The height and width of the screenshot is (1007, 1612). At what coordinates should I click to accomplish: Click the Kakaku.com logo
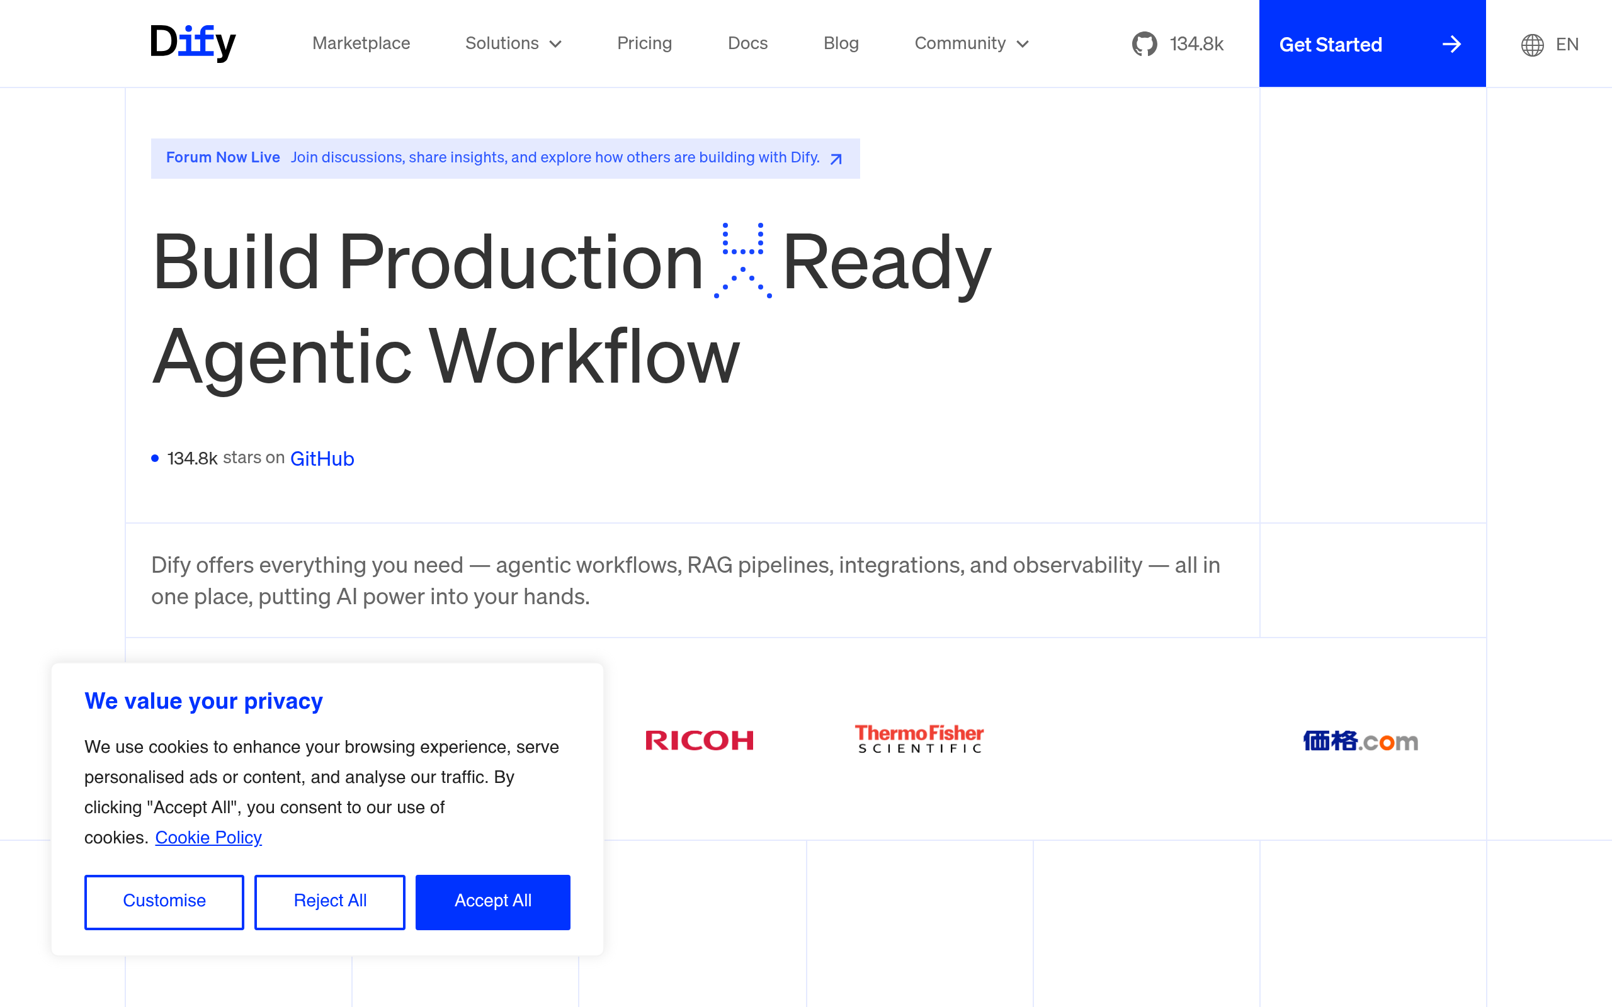[x=1360, y=741]
